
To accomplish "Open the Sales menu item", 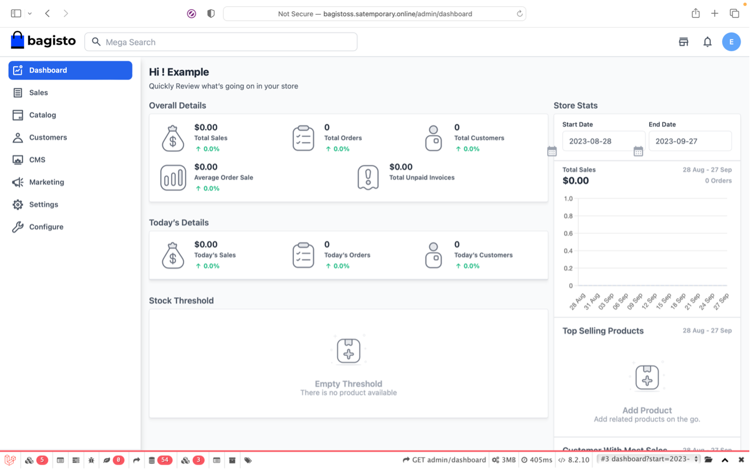I will pos(70,92).
